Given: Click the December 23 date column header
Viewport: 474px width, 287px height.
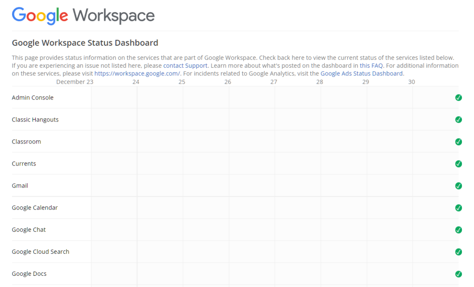Looking at the screenshot, I should (x=75, y=82).
